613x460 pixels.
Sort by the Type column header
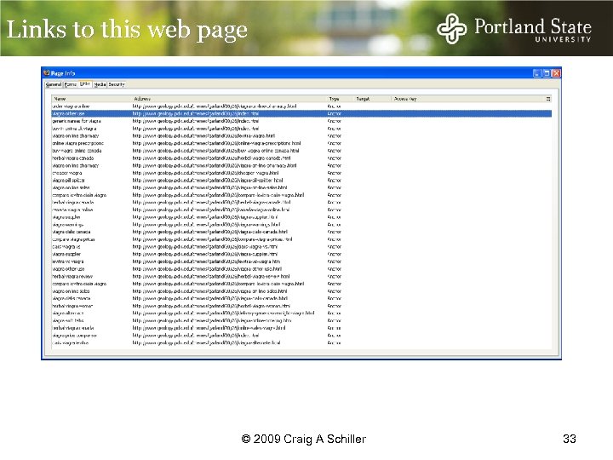[x=340, y=99]
